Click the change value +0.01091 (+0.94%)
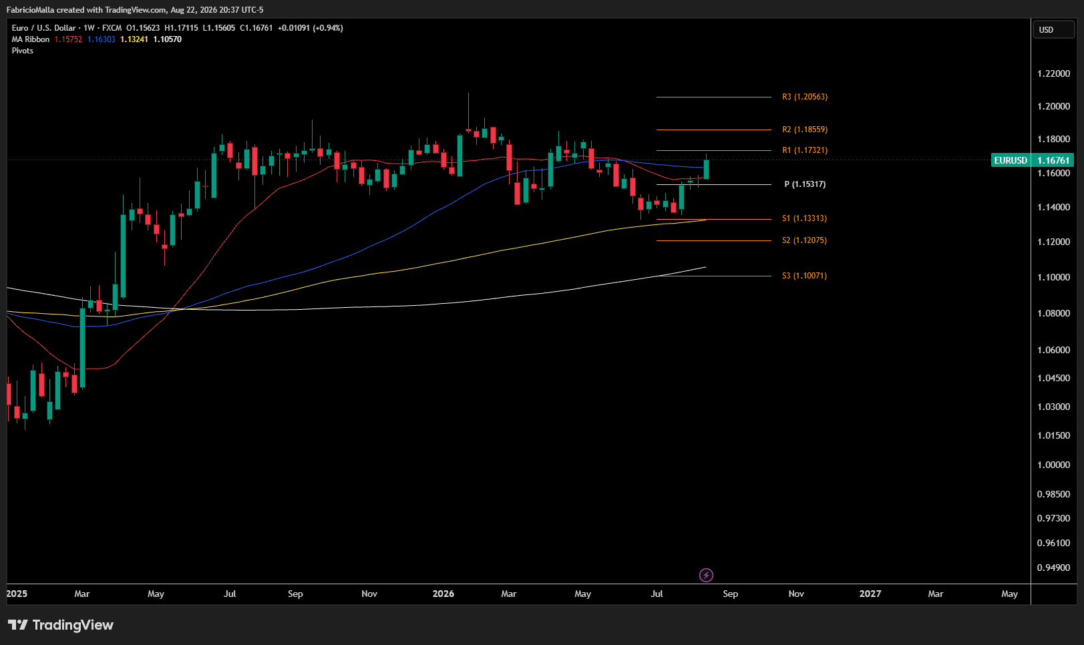The image size is (1084, 645). (311, 28)
